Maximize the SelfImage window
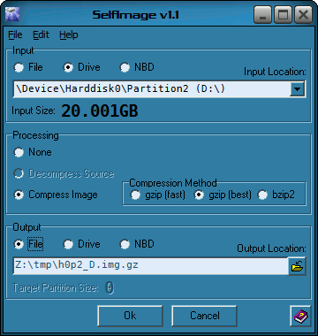The height and width of the screenshot is (336, 318). pyautogui.click(x=283, y=15)
